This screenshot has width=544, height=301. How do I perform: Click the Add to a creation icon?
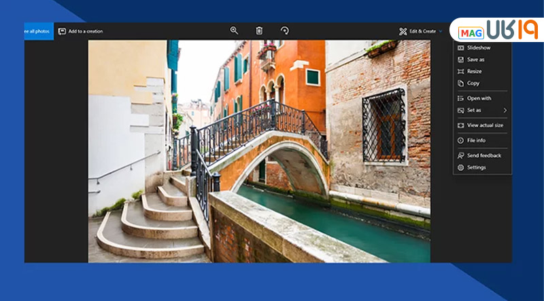pos(62,31)
